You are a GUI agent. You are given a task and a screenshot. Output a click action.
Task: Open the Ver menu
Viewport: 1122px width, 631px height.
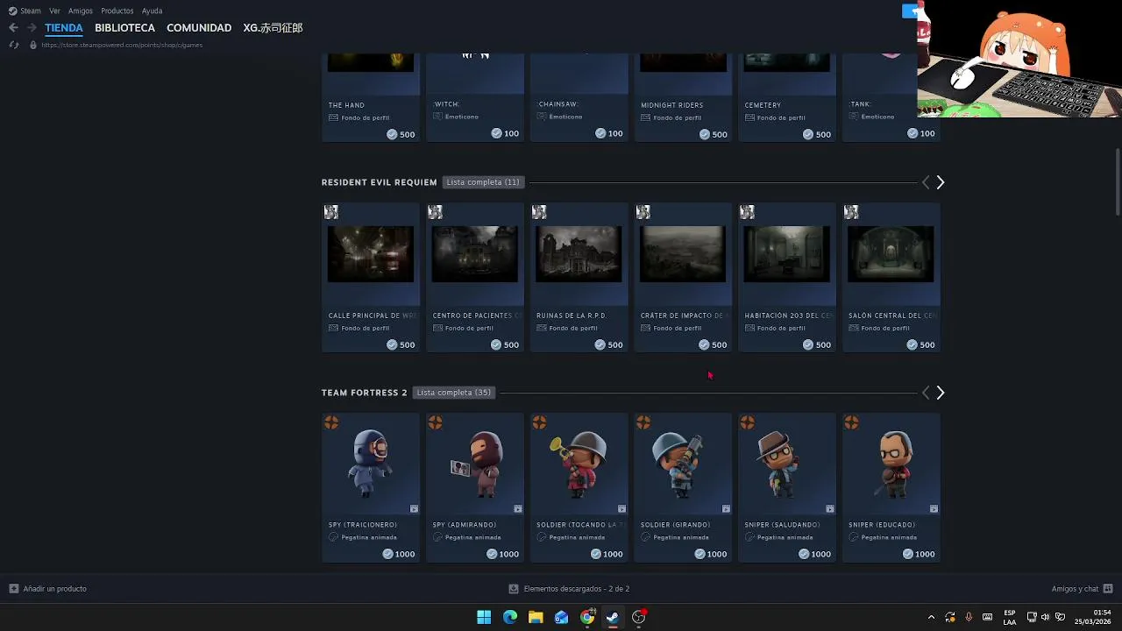coord(54,11)
